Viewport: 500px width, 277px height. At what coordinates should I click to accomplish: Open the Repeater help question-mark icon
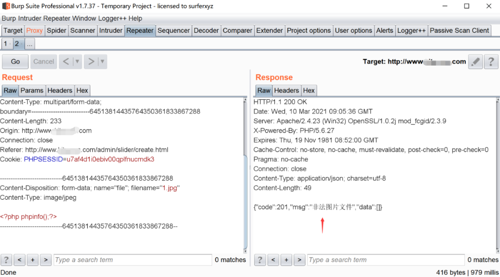tap(491, 62)
